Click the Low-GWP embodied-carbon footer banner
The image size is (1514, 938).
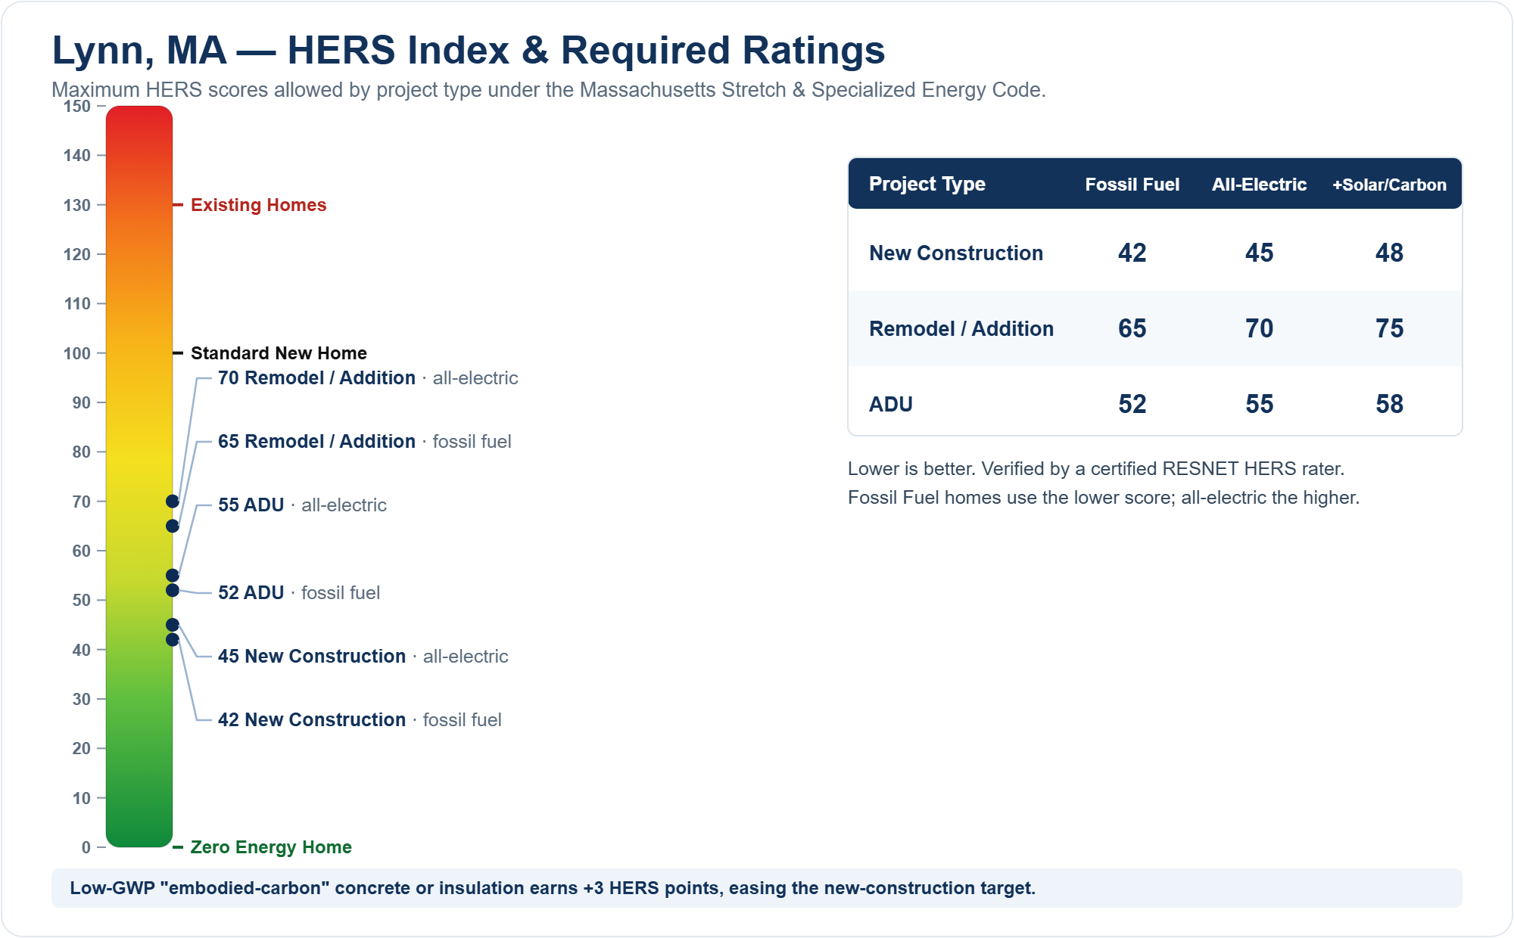pyautogui.click(x=757, y=888)
